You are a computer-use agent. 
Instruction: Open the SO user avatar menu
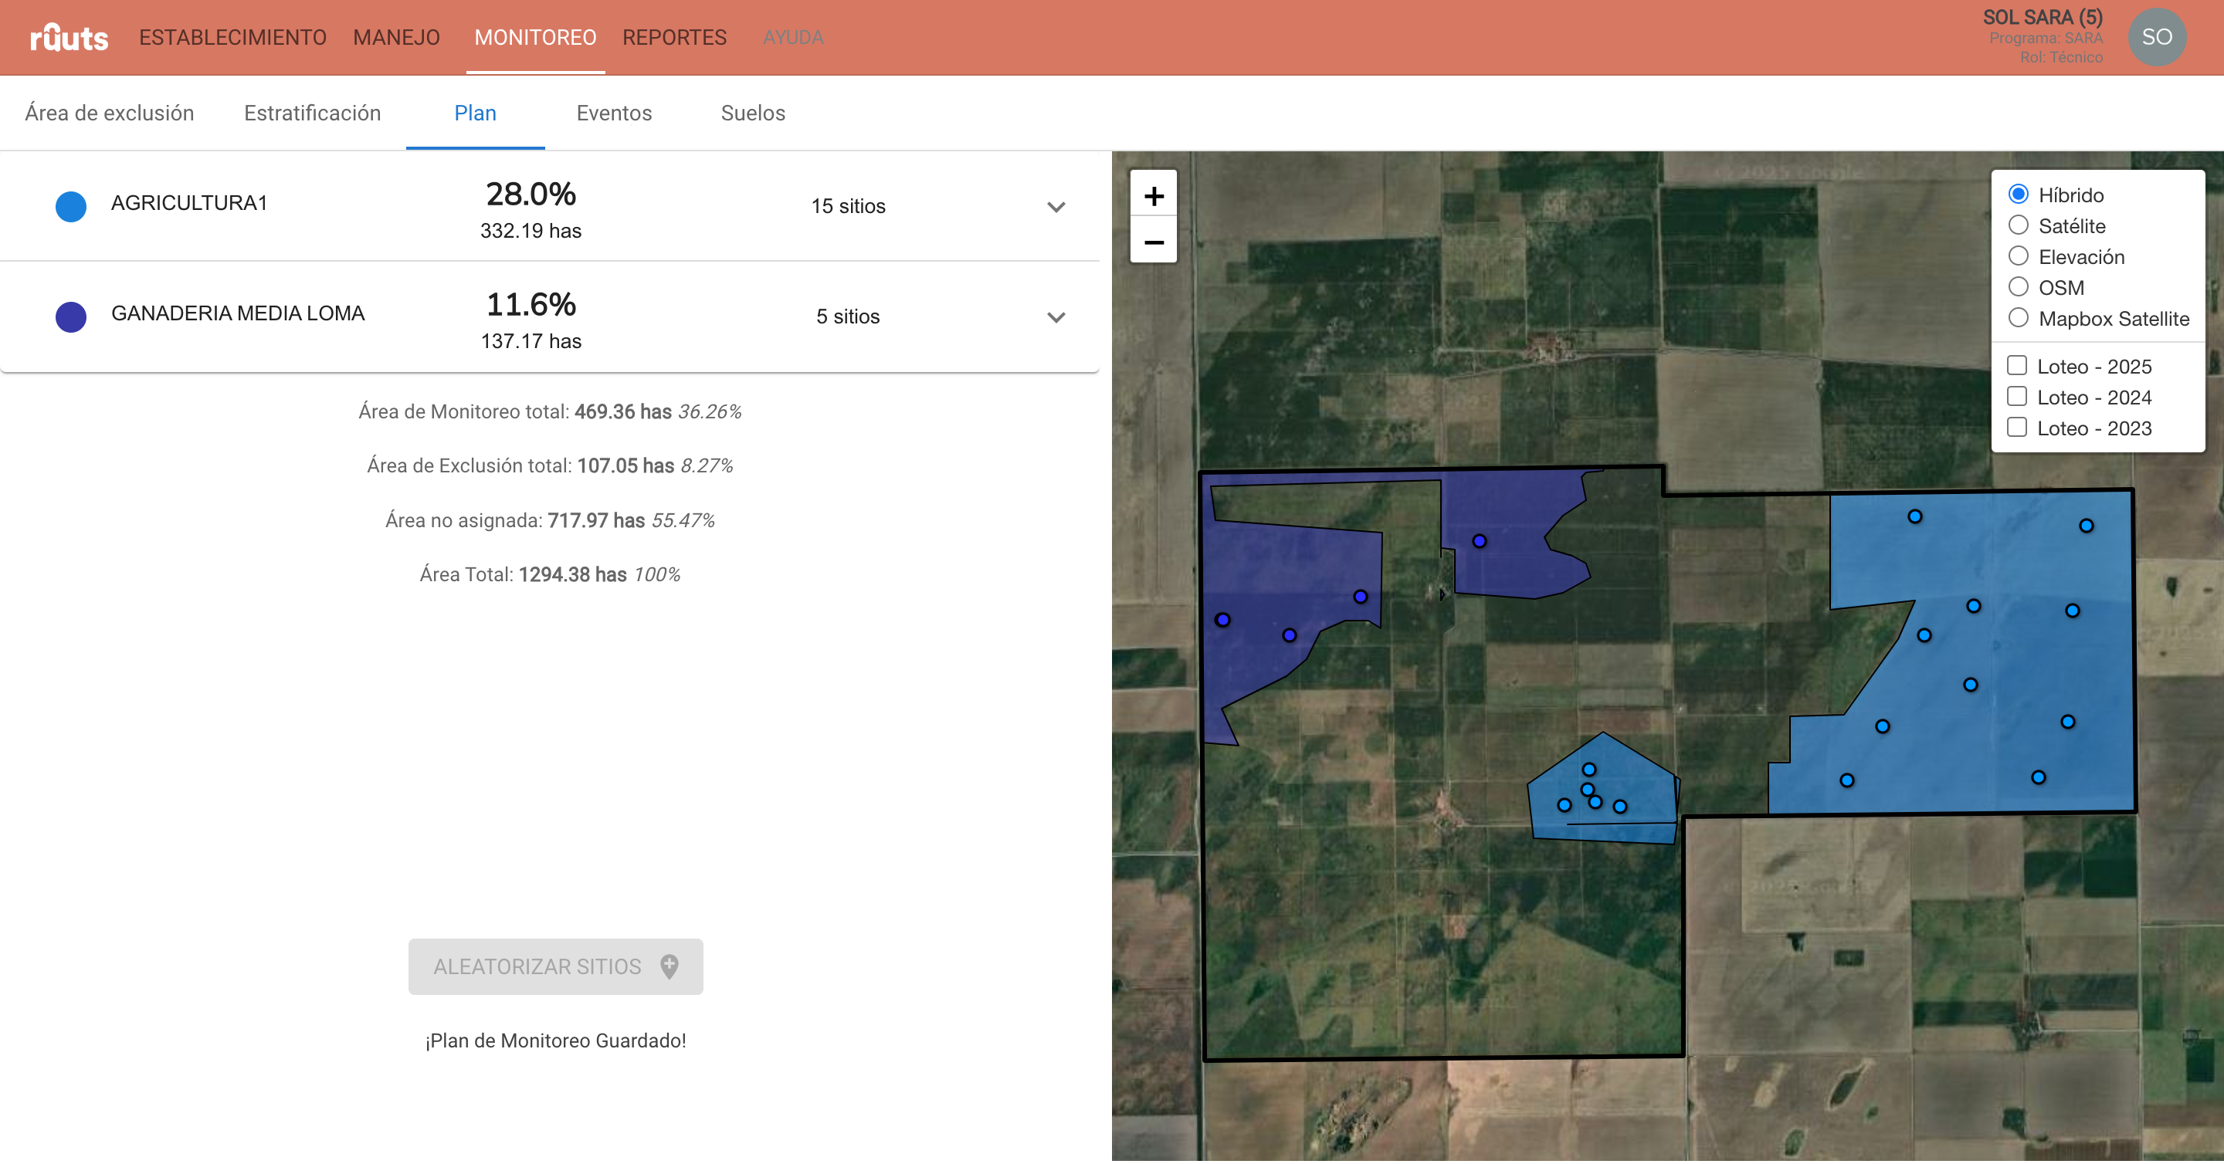coord(2157,37)
